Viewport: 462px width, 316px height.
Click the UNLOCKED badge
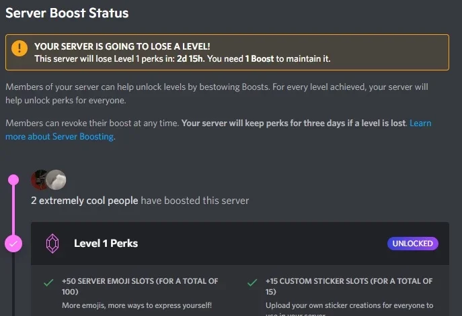412,244
